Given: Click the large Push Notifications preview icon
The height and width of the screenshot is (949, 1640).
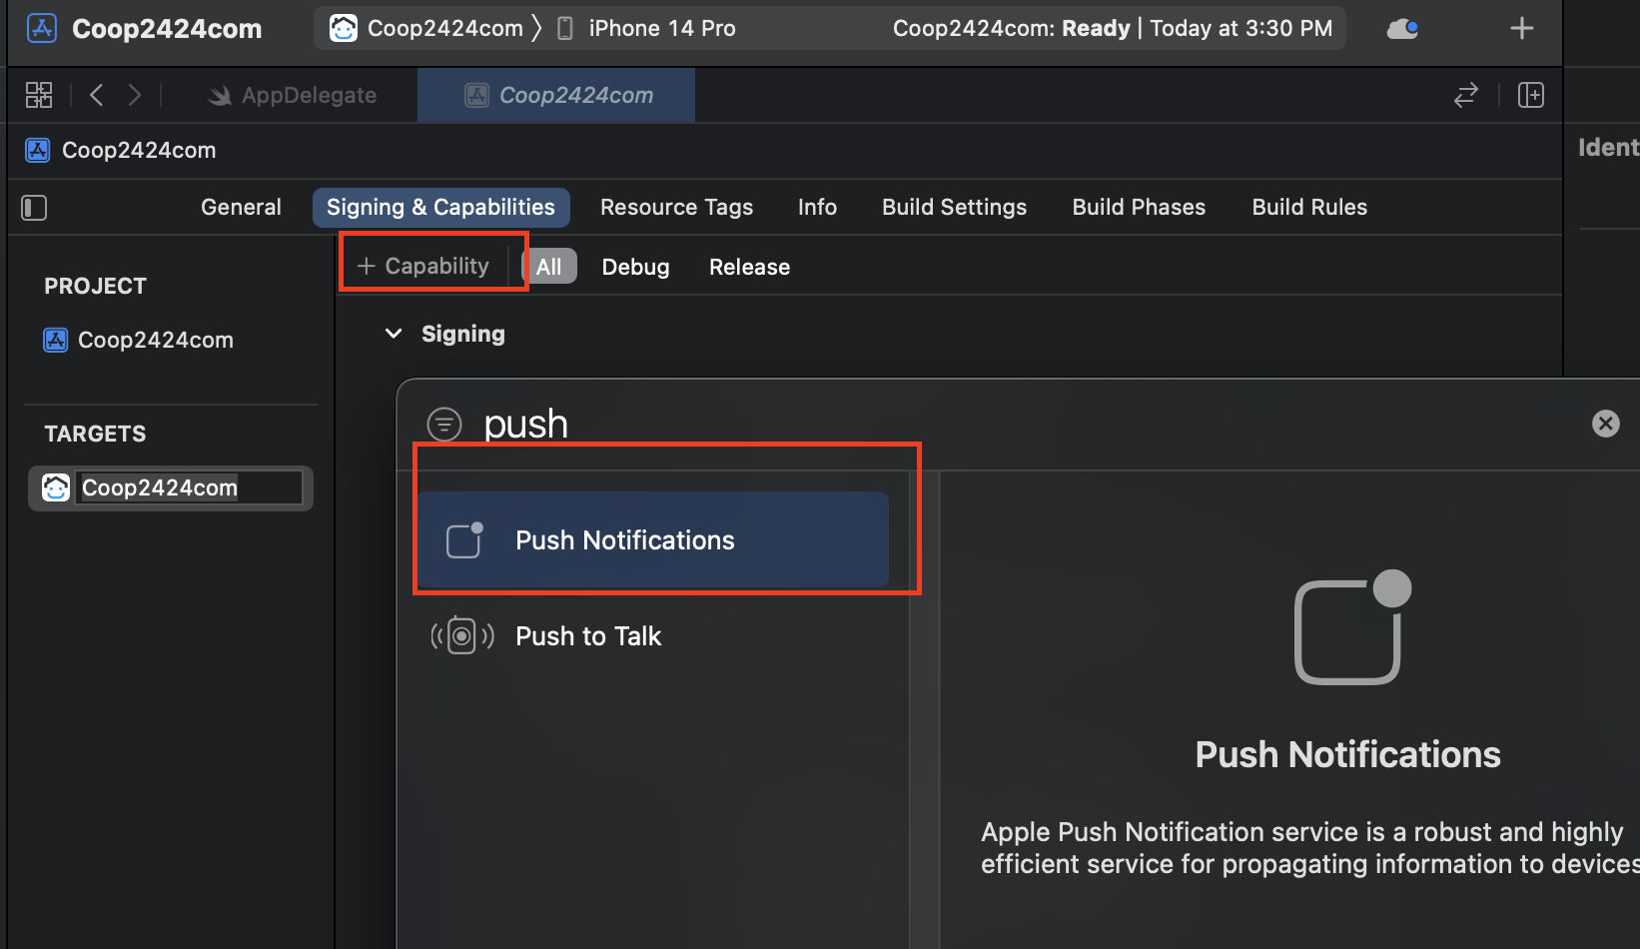Looking at the screenshot, I should (1352, 627).
